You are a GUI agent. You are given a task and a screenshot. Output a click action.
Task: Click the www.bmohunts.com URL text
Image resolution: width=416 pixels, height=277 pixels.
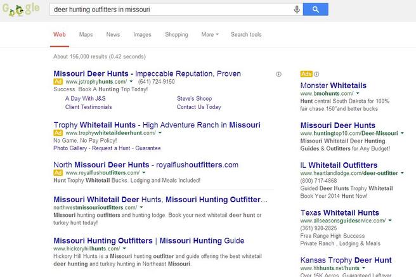(327, 94)
